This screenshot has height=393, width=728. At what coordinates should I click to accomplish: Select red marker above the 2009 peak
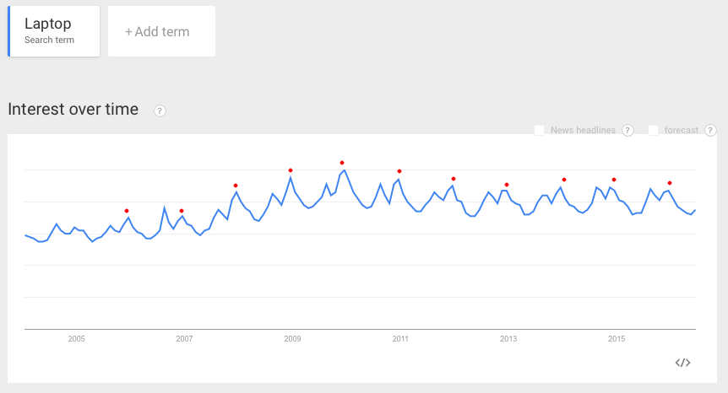(x=291, y=170)
